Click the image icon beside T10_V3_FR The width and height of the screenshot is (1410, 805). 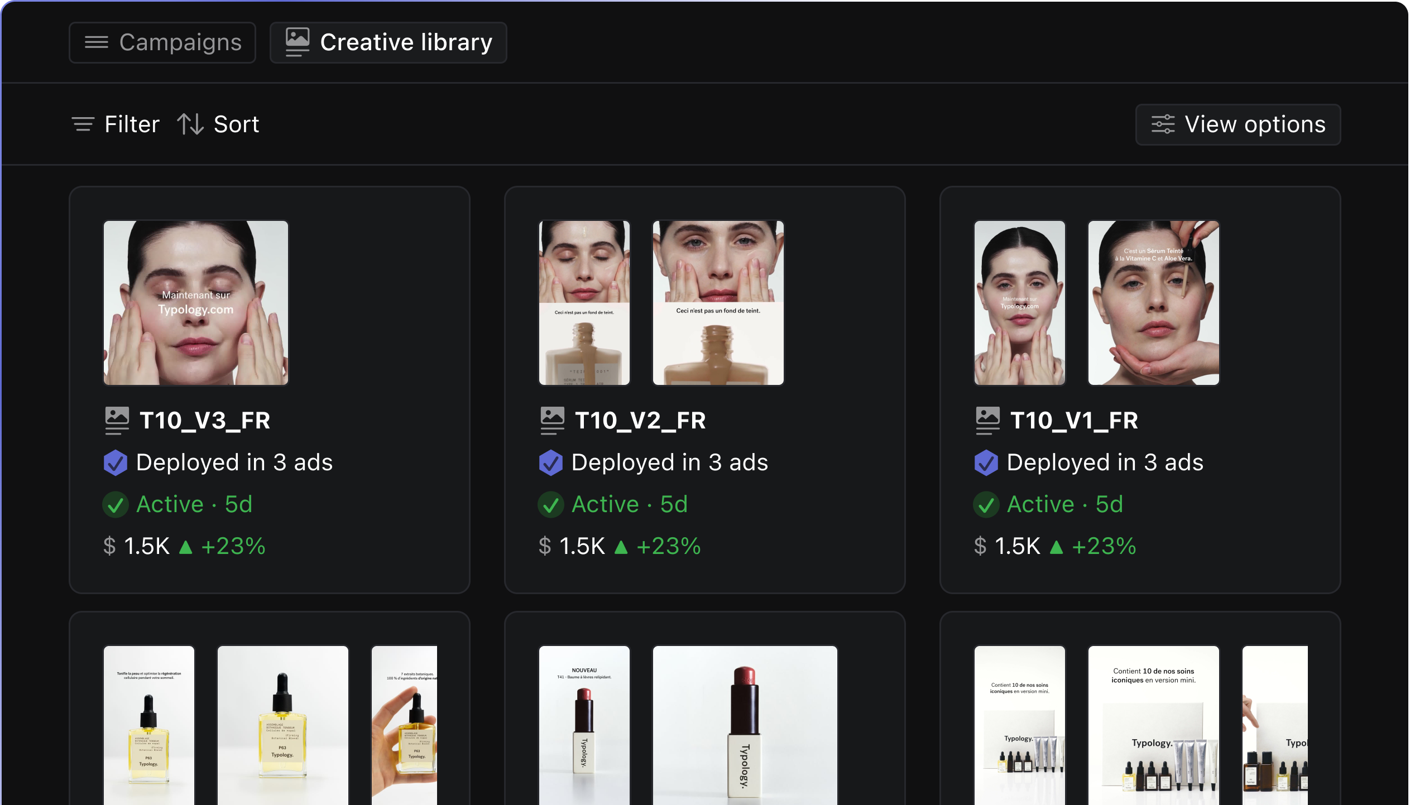coord(117,421)
